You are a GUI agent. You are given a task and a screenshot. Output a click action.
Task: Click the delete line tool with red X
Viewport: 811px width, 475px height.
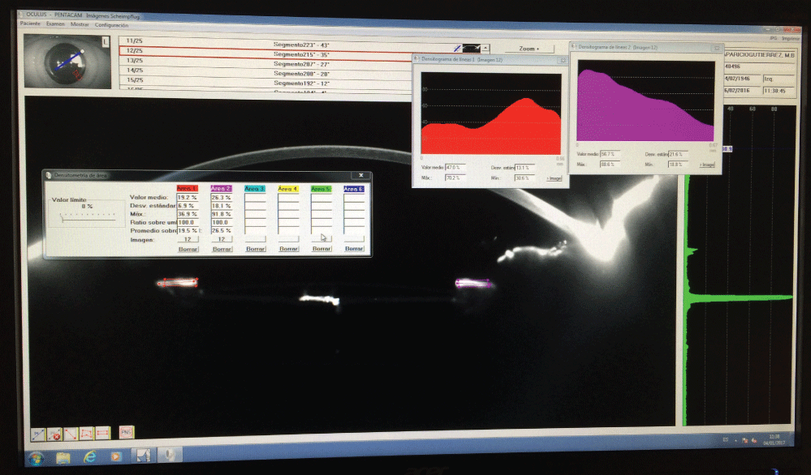pyautogui.click(x=54, y=433)
